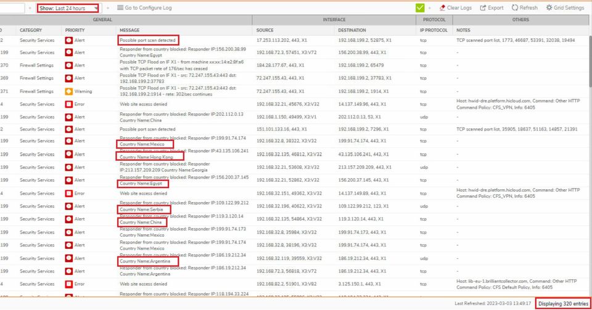
Task: Go to Configure Log
Action: pos(144,7)
